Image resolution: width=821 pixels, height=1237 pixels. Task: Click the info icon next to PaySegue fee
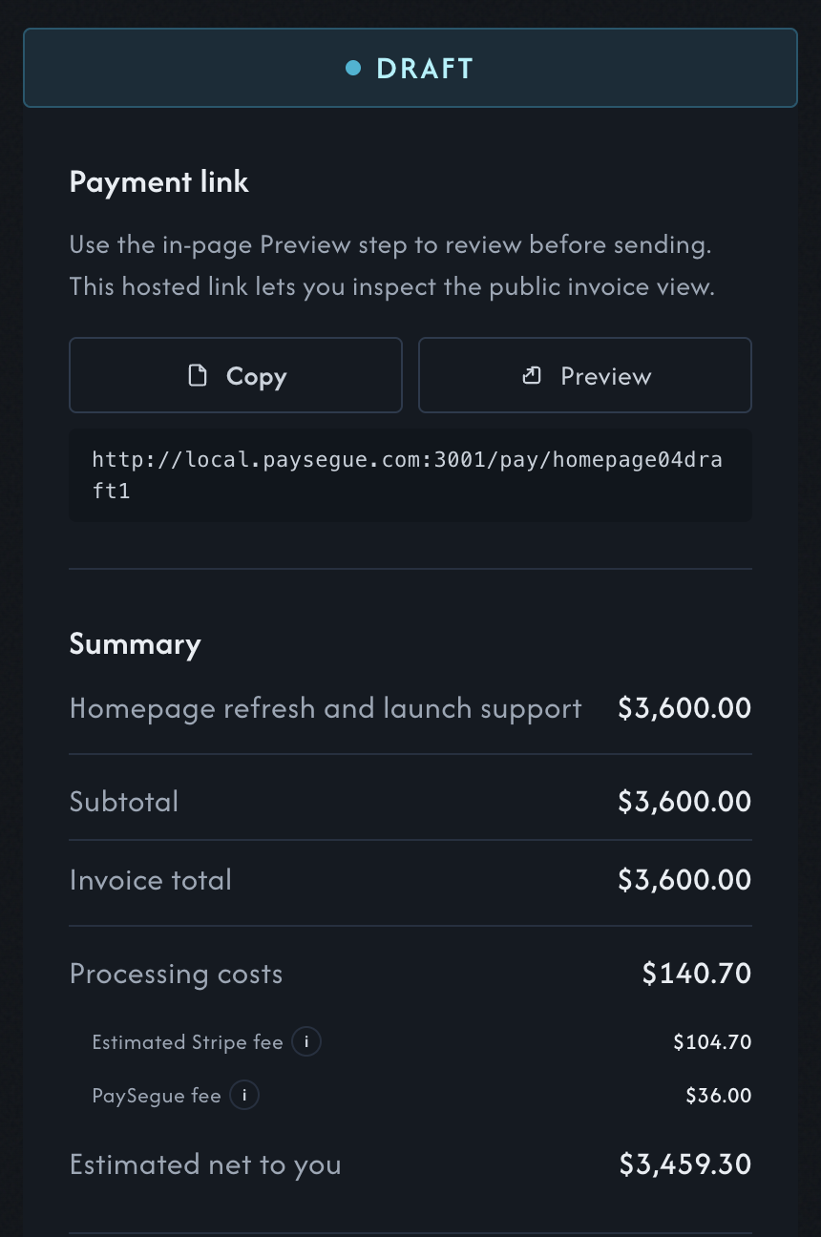coord(244,1096)
